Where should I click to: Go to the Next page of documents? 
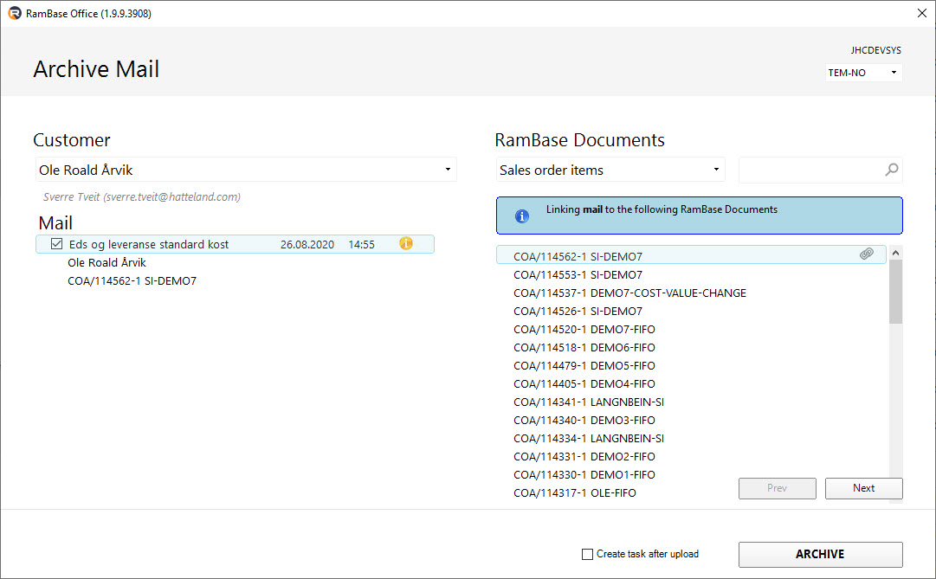click(864, 488)
